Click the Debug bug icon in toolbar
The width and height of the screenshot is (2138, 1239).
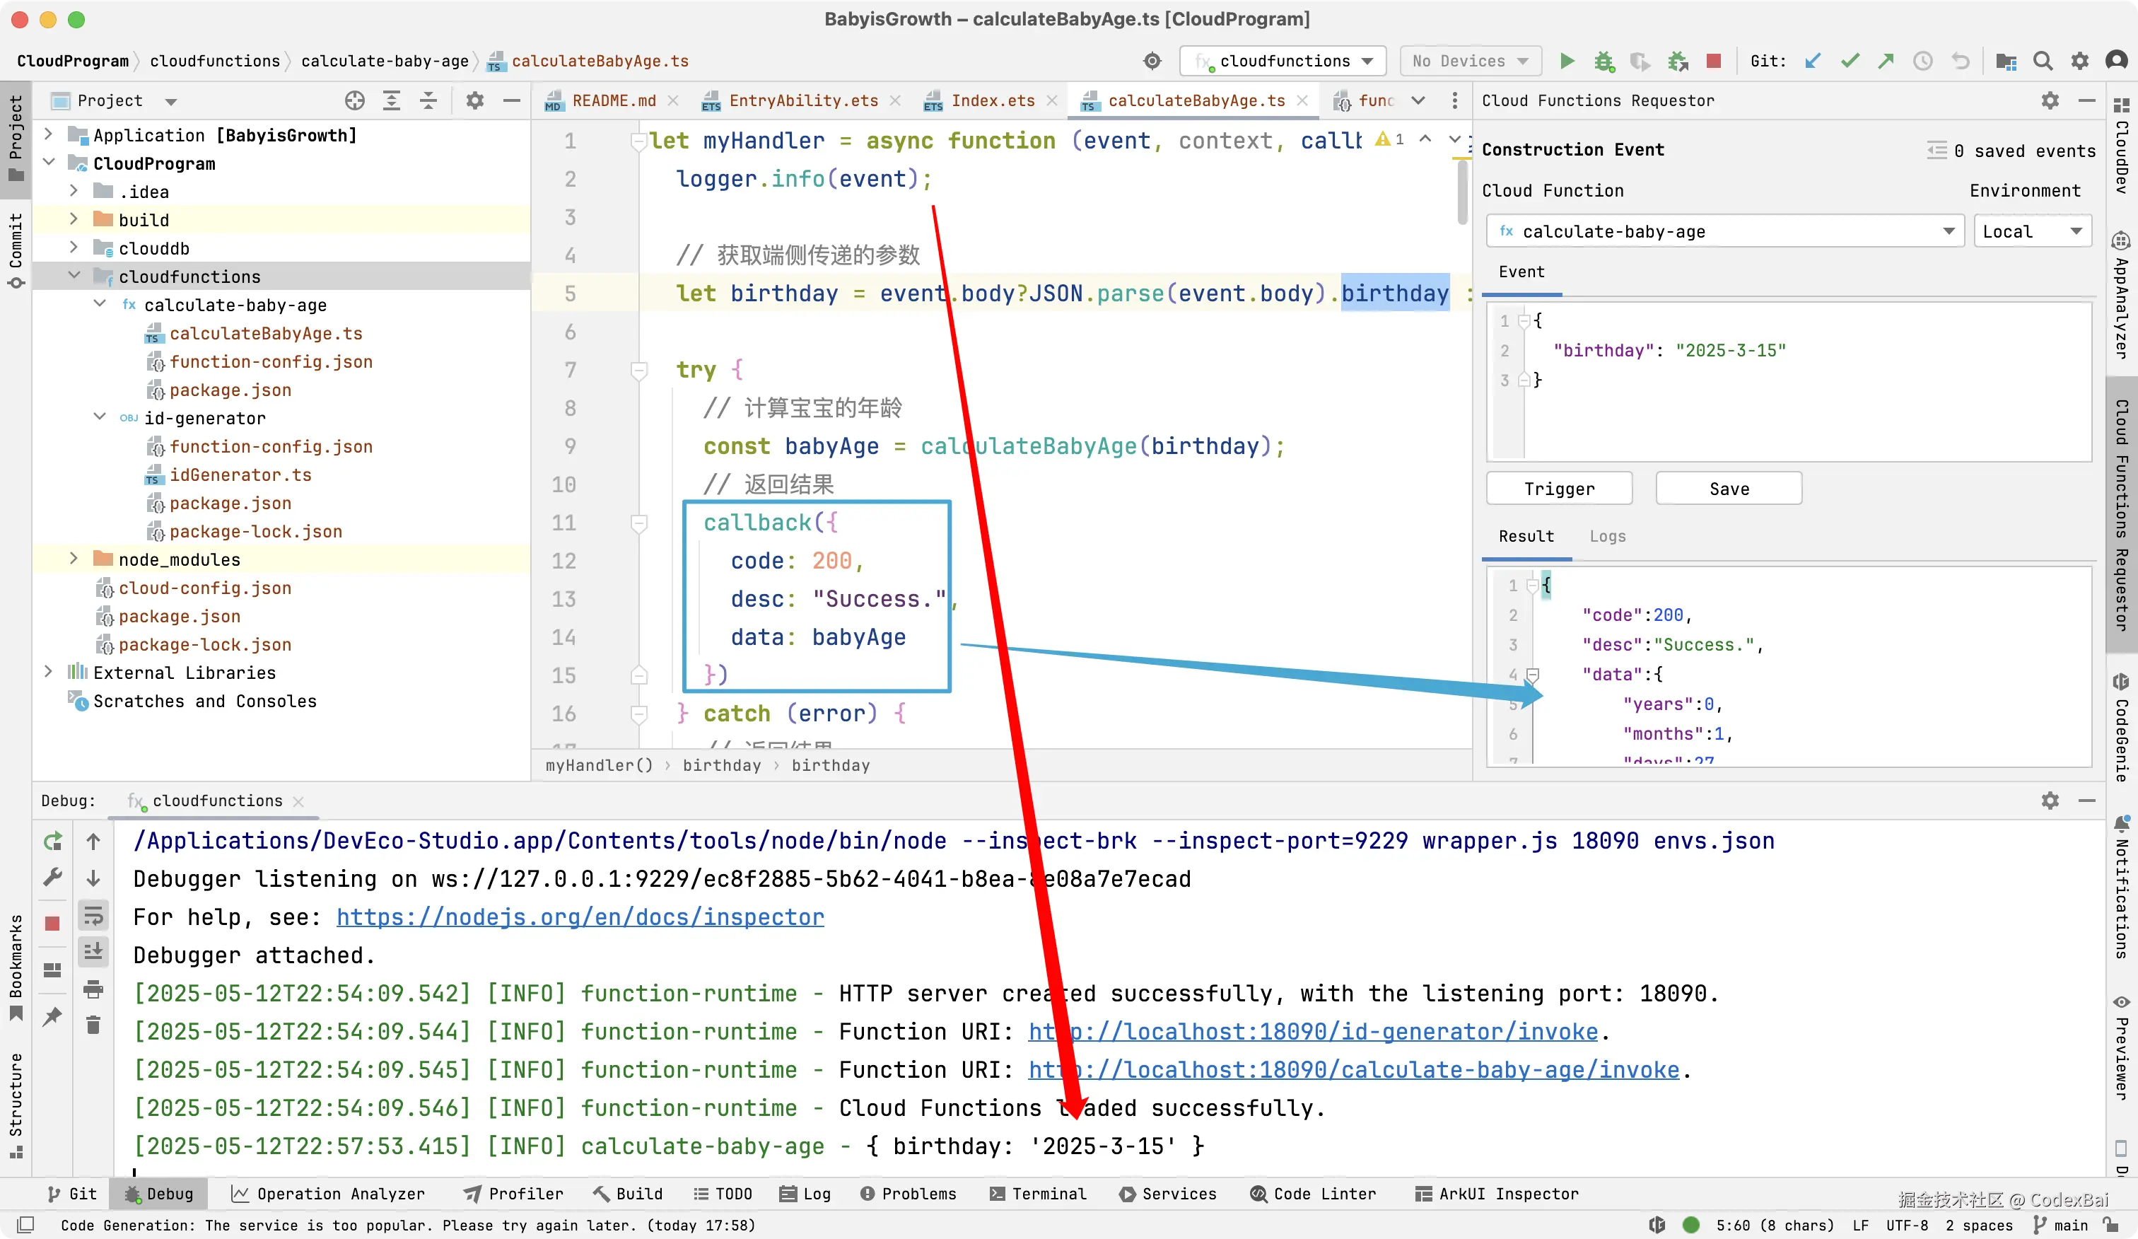pos(1603,61)
